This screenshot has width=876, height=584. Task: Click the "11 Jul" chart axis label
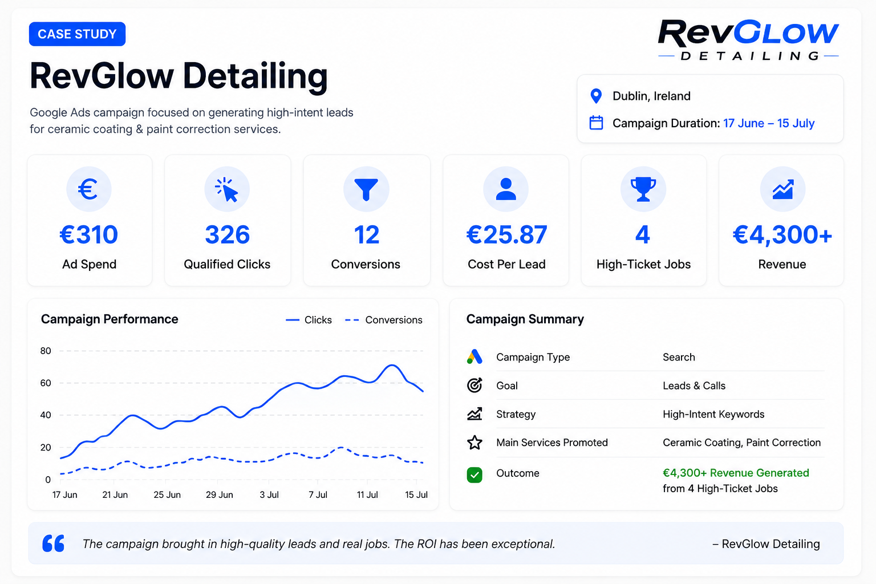pos(367,494)
